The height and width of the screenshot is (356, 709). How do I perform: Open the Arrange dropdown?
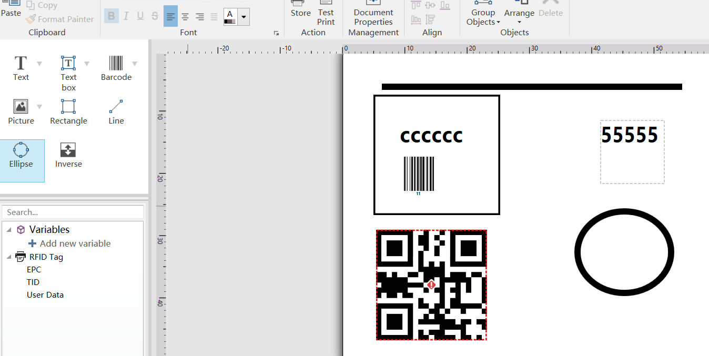click(x=519, y=16)
